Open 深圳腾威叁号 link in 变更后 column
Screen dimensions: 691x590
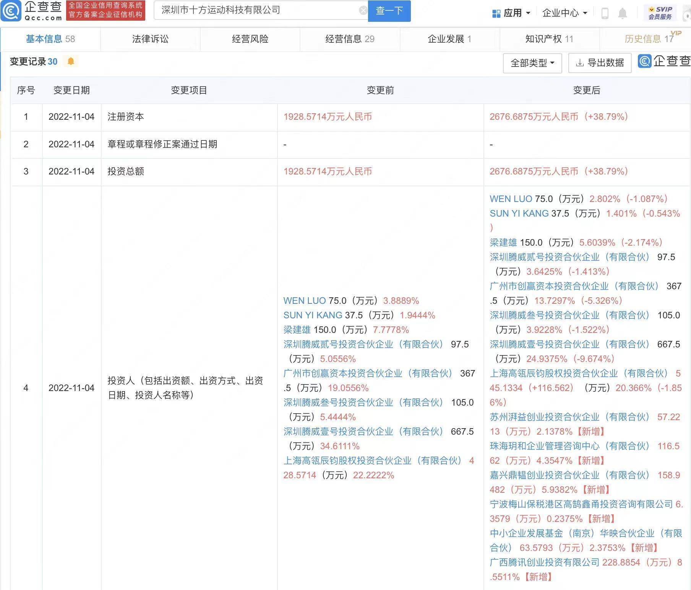click(569, 315)
